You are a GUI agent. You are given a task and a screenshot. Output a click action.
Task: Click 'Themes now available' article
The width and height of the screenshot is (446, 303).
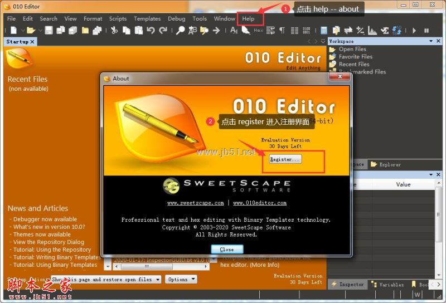pyautogui.click(x=42, y=234)
